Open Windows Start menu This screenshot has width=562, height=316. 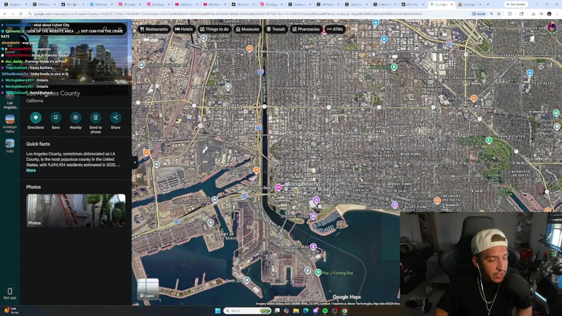coord(217,311)
